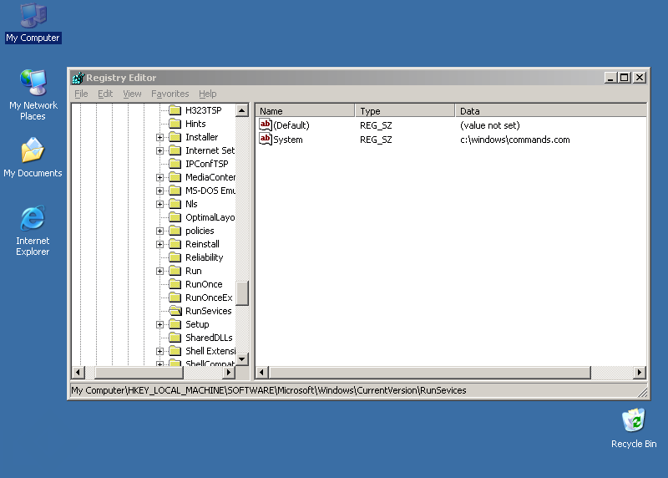Click the System string value icon
This screenshot has height=478, width=668.
point(265,139)
